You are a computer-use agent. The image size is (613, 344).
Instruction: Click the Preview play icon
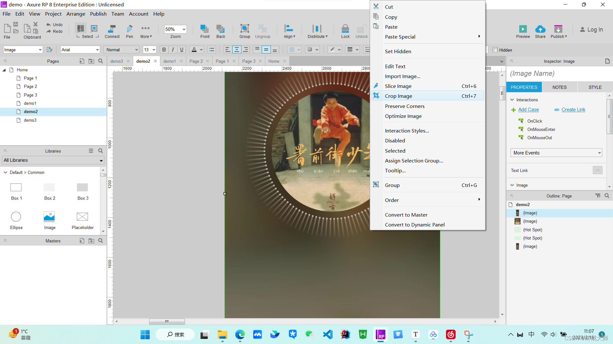[523, 29]
